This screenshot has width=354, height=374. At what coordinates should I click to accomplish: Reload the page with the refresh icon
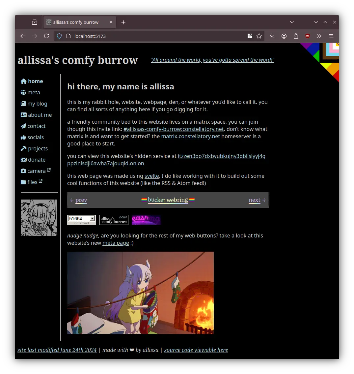pos(46,36)
